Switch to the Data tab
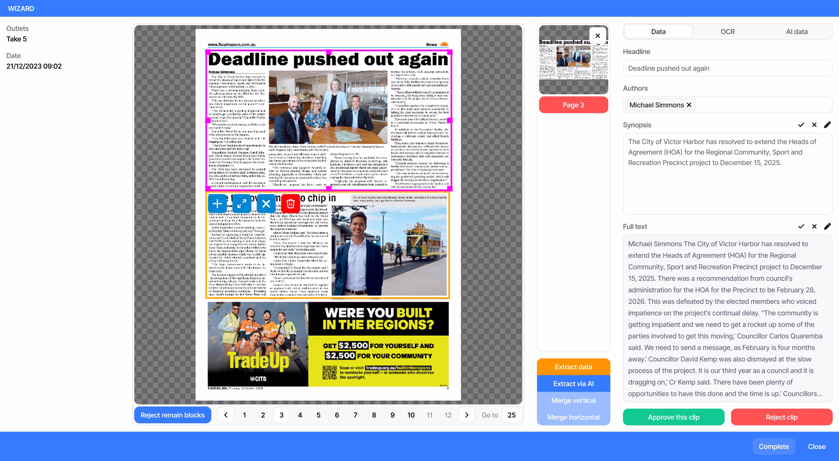Viewport: 839px width, 461px height. [x=658, y=32]
